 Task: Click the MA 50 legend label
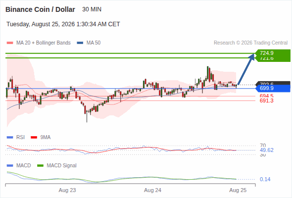(x=94, y=43)
